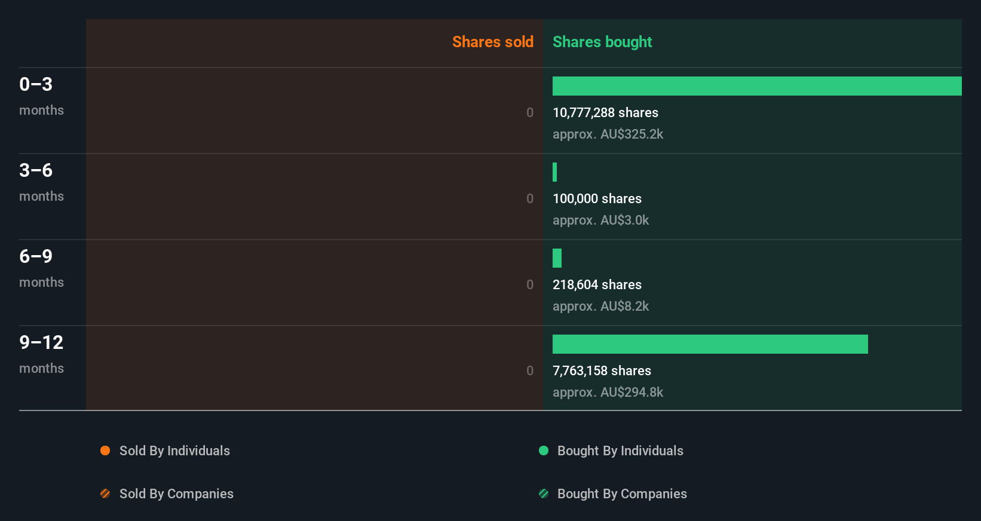
Task: Click the 3–6 months green bought bar
Action: [x=554, y=172]
